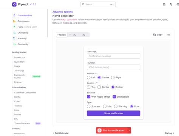The height and width of the screenshot is (136, 179).
Task: Click the copy clipboard icon
Action: coord(154,35)
